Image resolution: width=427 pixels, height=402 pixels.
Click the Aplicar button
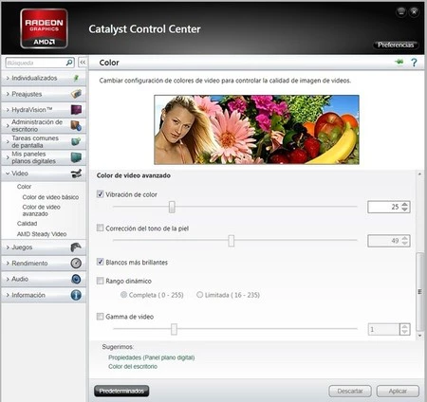click(398, 391)
